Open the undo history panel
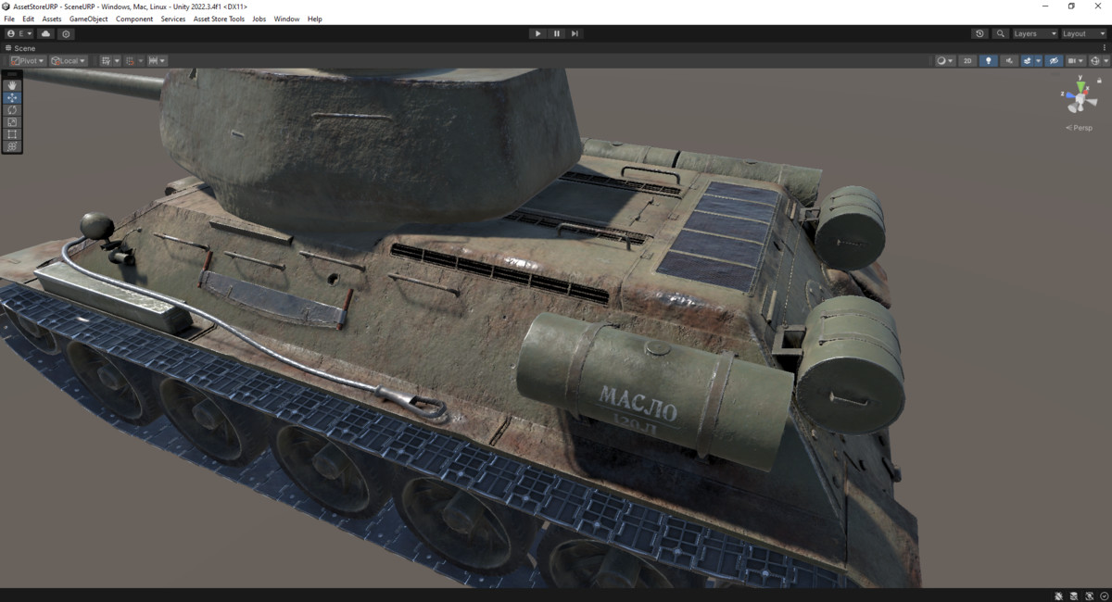The width and height of the screenshot is (1112, 602). tap(979, 33)
